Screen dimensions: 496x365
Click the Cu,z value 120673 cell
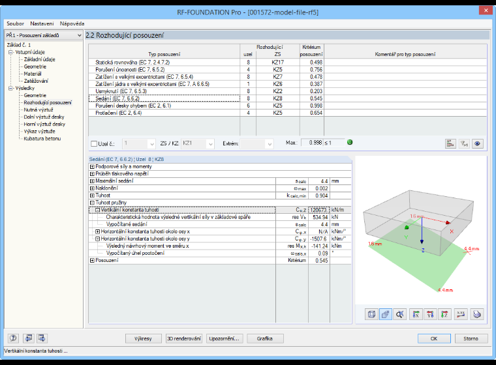pyautogui.click(x=319, y=210)
